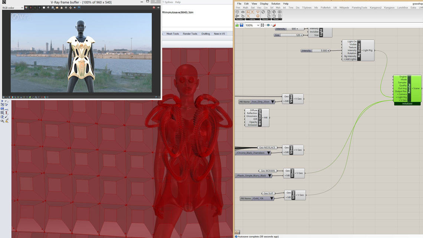Click the array grid tool in Rhino sidebar
This screenshot has width=423, height=238.
pos(2,113)
